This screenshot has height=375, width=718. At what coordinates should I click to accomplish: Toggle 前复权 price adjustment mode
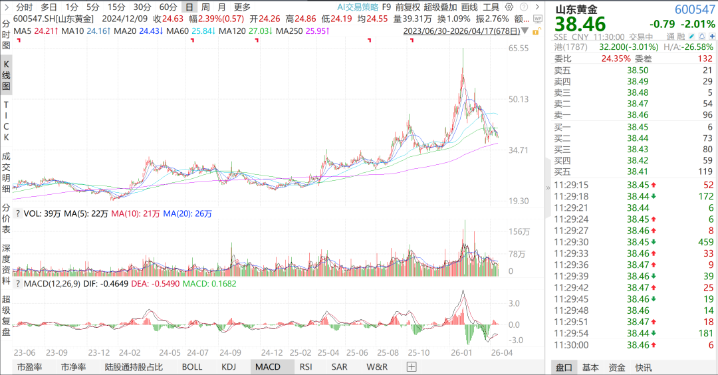(x=408, y=7)
